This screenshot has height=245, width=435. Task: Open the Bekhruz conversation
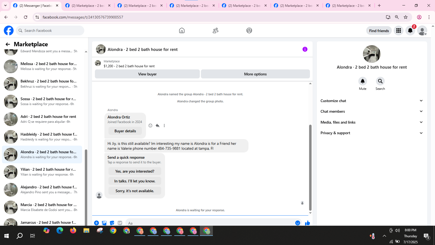[x=42, y=84]
